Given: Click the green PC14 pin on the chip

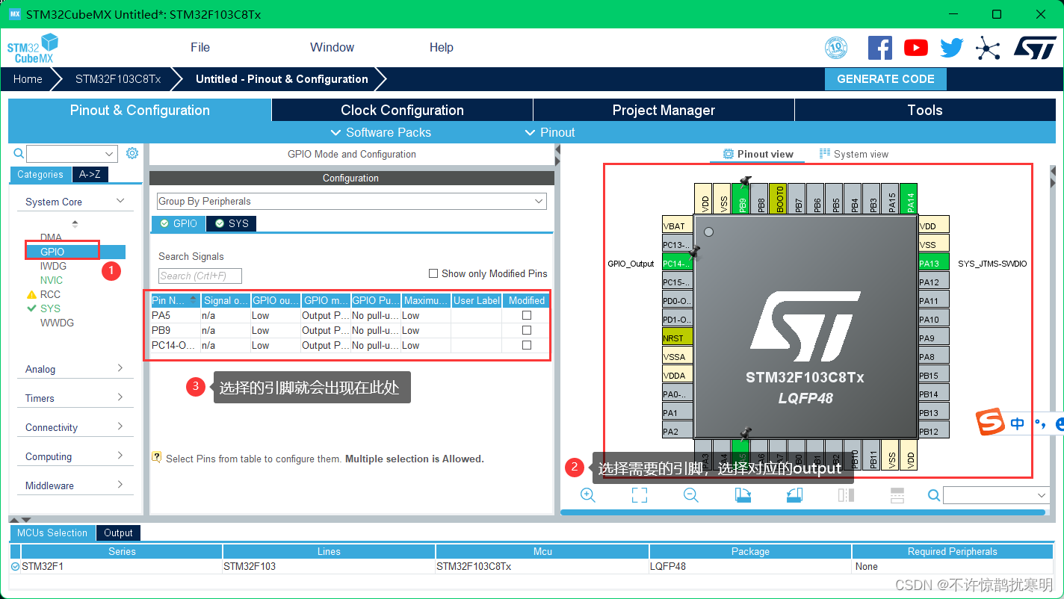Looking at the screenshot, I should click(x=677, y=263).
